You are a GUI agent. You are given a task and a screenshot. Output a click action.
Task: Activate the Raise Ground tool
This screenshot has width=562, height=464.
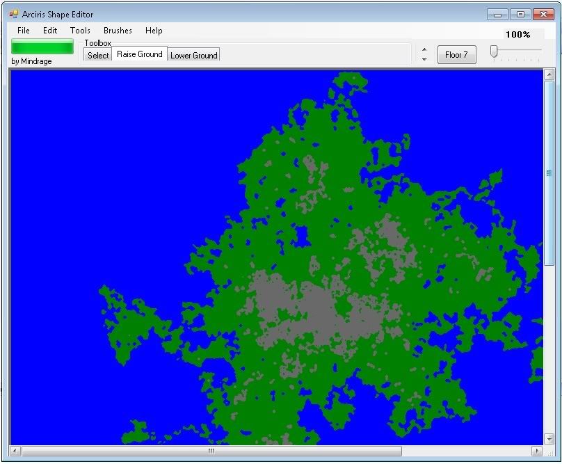click(x=139, y=54)
